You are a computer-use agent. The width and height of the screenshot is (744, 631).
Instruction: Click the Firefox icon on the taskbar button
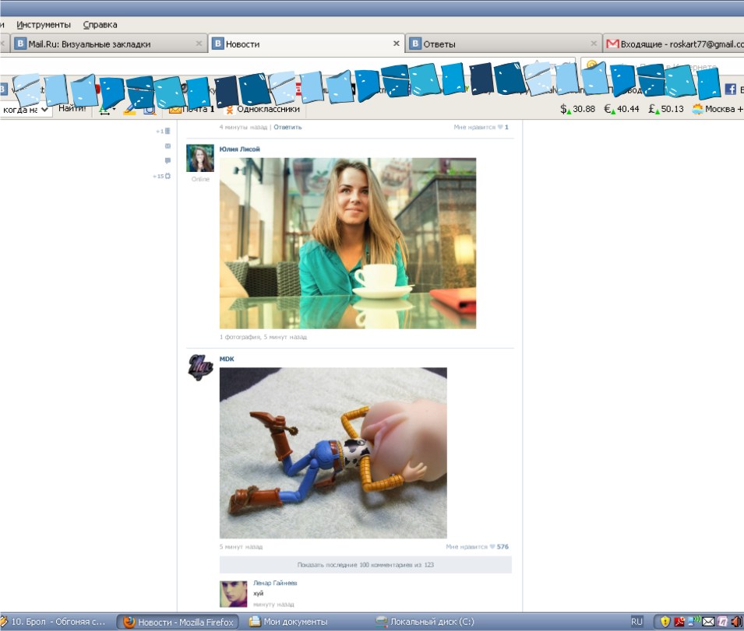[x=129, y=622]
